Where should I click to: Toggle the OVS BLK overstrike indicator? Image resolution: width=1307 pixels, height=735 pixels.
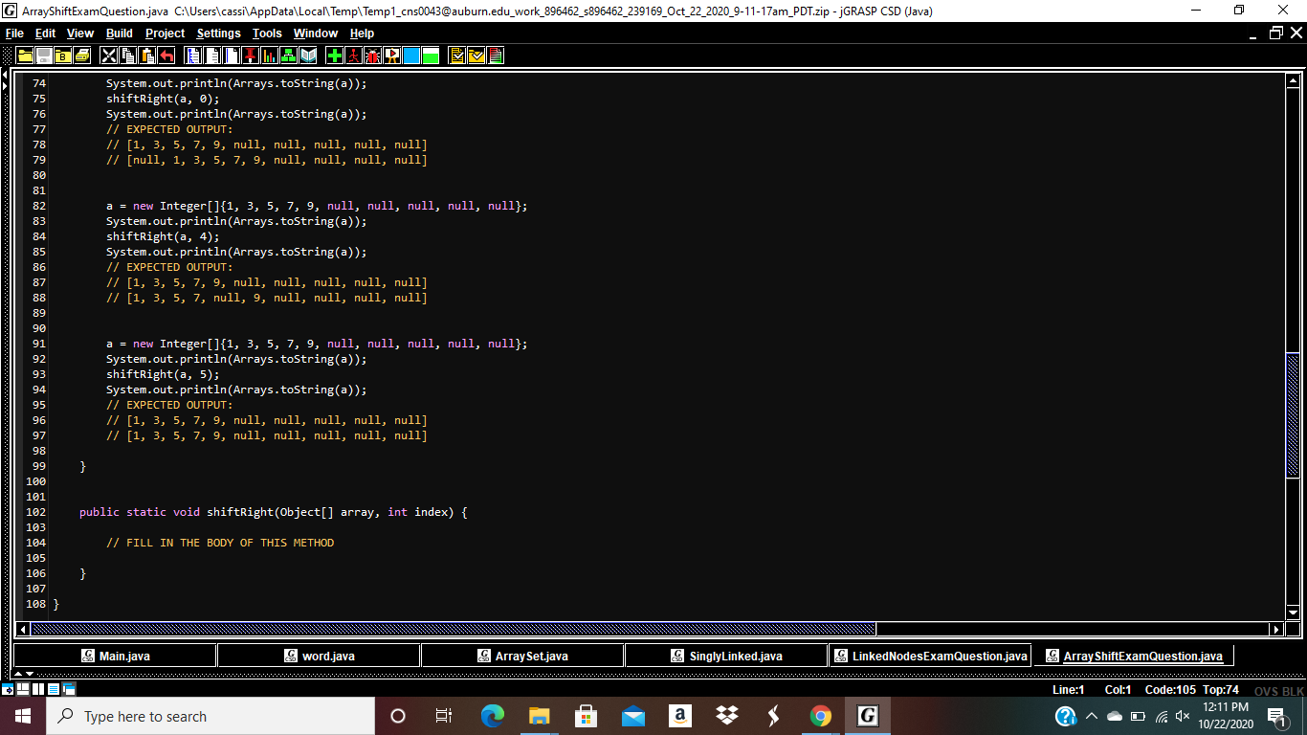point(1279,691)
